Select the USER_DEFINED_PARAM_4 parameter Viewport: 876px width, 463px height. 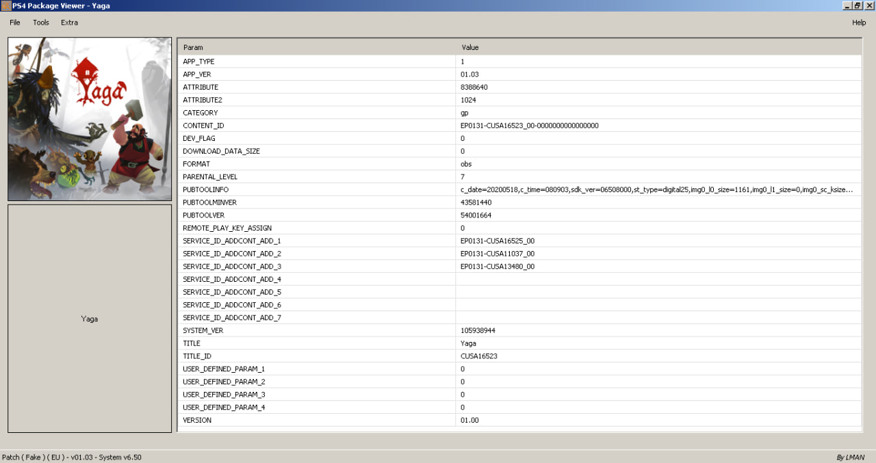tap(224, 407)
